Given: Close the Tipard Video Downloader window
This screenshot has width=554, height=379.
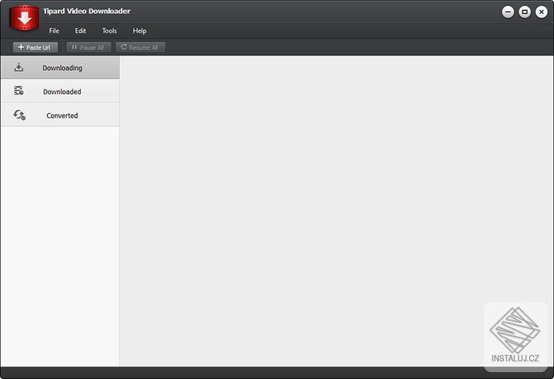Looking at the screenshot, I should coord(541,12).
